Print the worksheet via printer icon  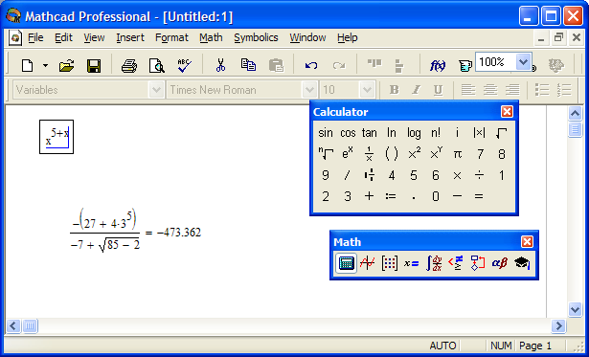click(129, 66)
